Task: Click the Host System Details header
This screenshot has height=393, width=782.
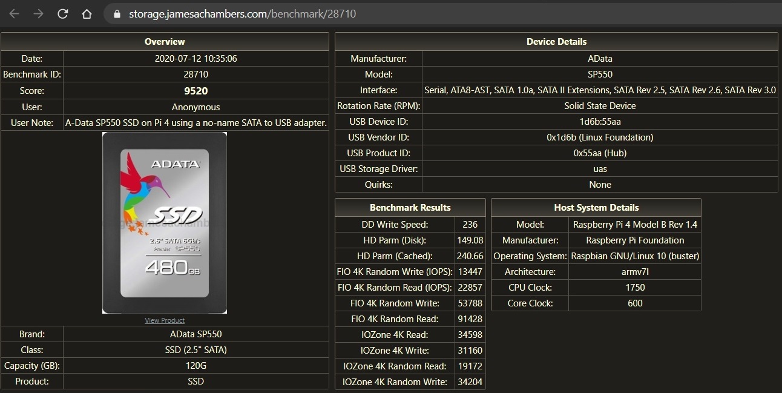Action: (596, 208)
